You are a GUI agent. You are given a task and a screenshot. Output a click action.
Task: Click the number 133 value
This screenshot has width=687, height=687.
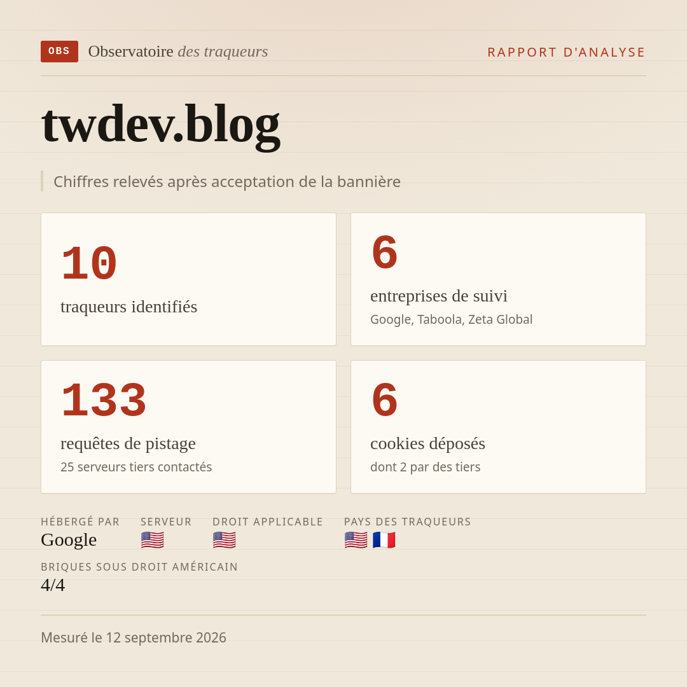point(104,401)
